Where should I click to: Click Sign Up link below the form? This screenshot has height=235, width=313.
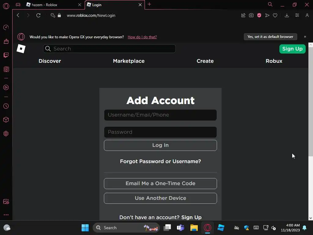[x=191, y=217]
